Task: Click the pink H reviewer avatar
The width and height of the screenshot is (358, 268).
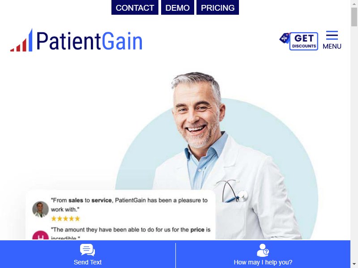Action: 40,235
